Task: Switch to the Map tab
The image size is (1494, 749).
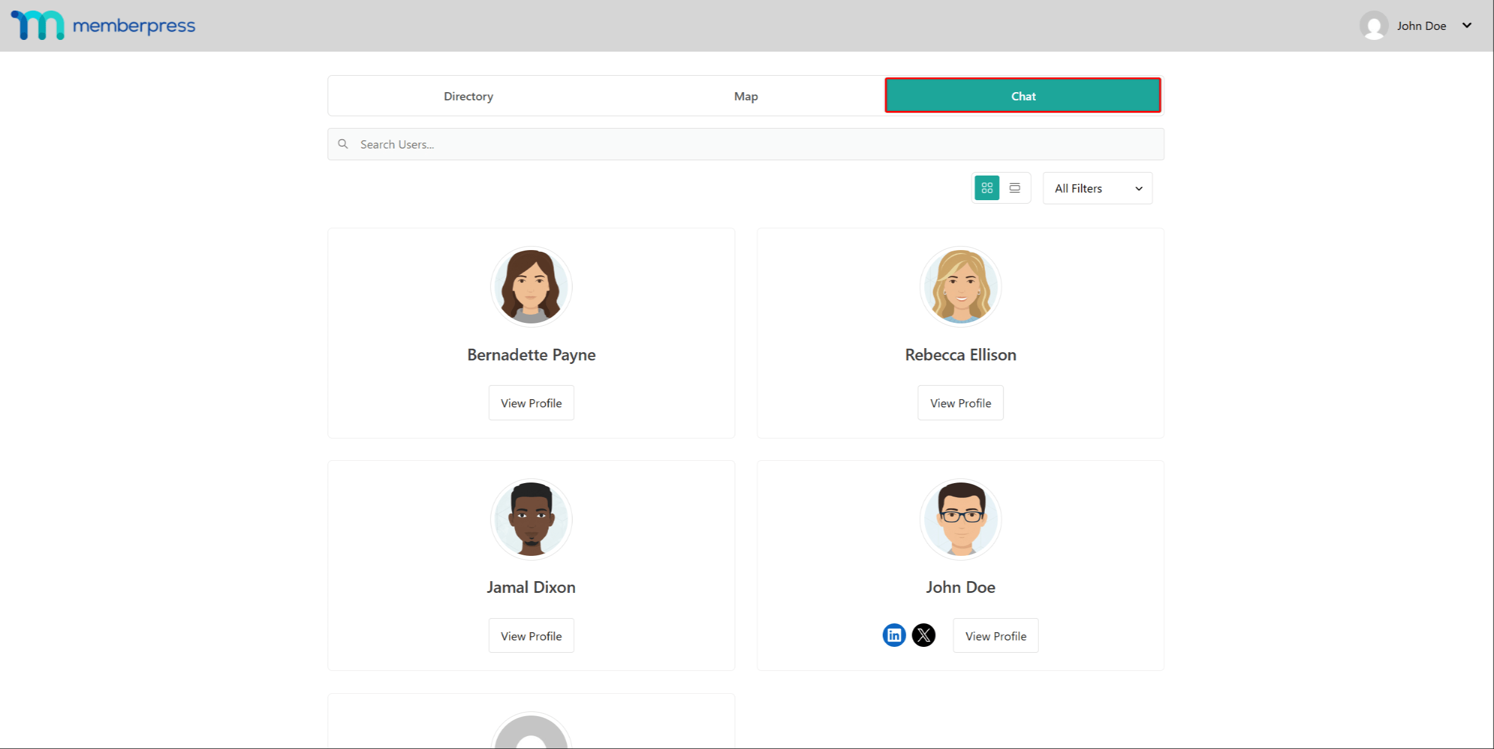Action: tap(745, 96)
